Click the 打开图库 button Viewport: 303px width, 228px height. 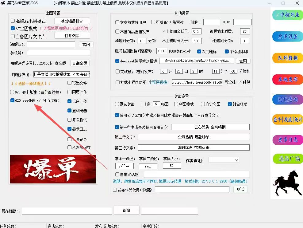click(72, 36)
